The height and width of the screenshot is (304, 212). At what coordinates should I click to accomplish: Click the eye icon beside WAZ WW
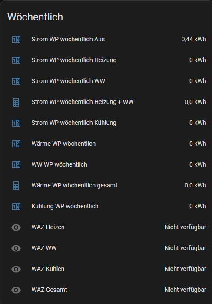pyautogui.click(x=16, y=248)
